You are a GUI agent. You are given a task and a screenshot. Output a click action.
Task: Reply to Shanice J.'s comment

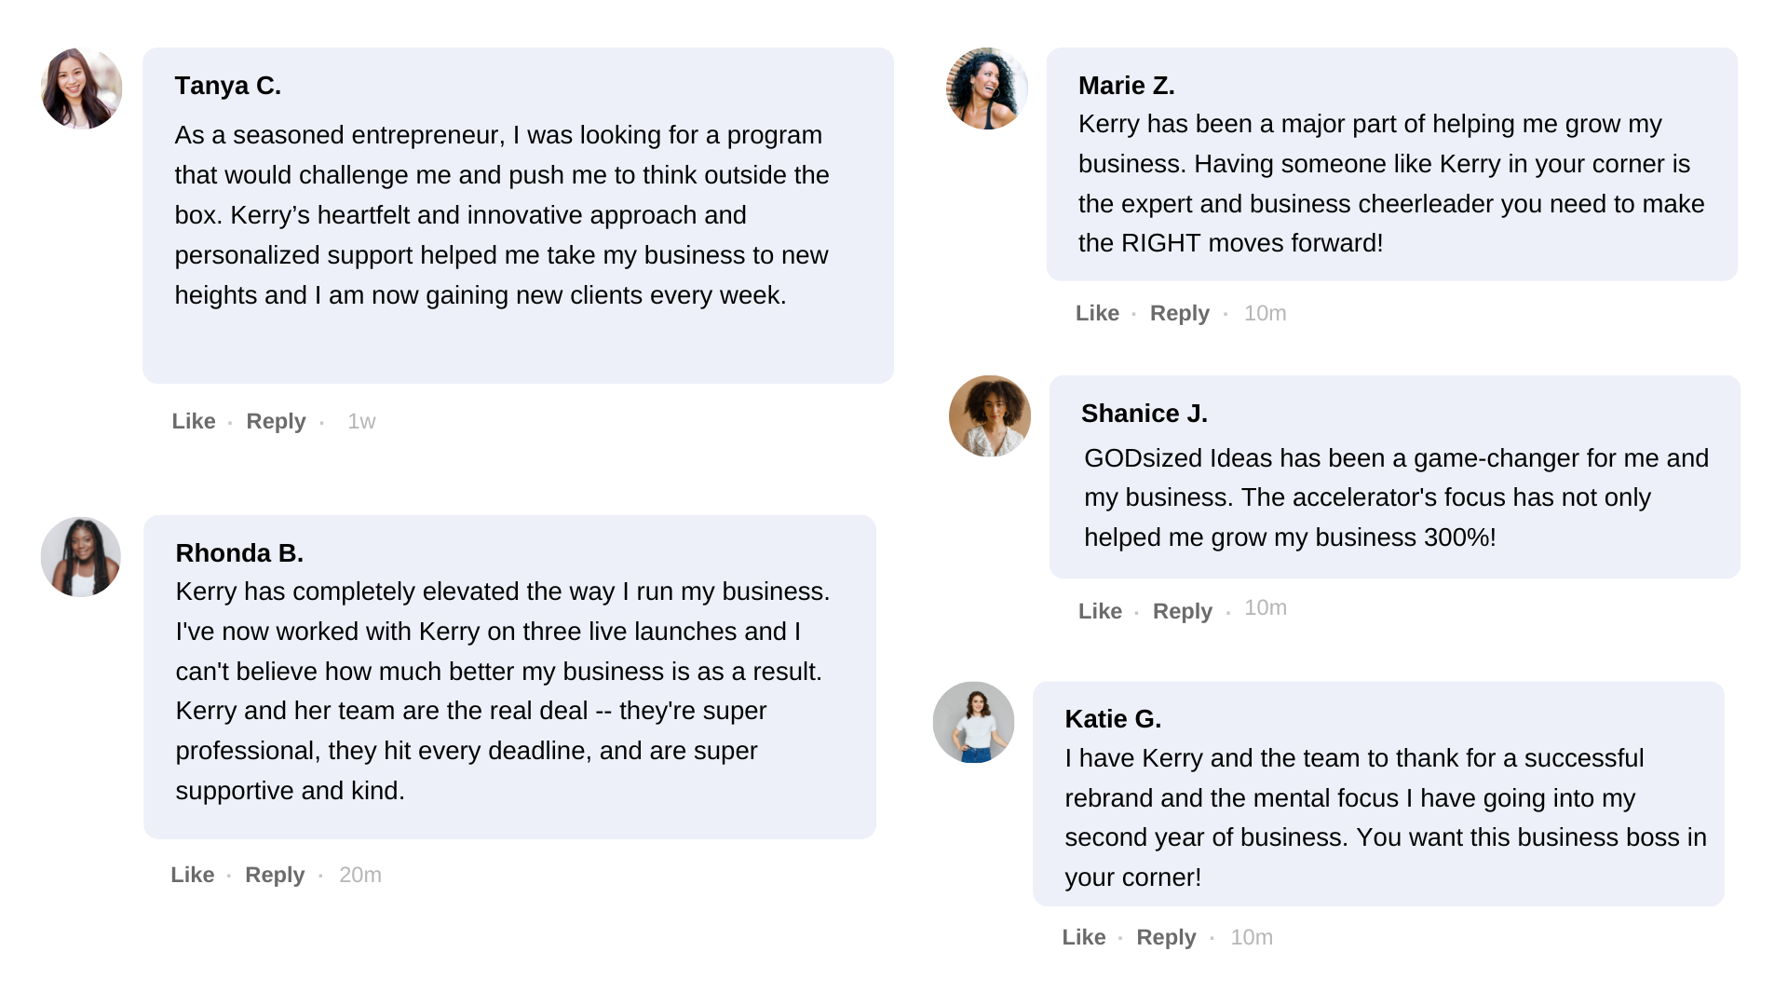[x=1182, y=611]
